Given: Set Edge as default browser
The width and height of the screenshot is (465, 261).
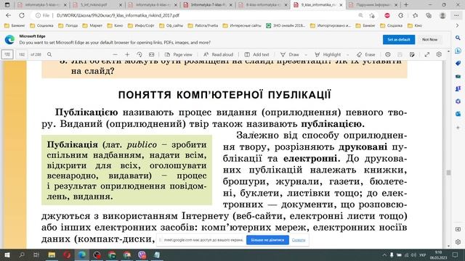Looking at the screenshot, I should click(x=399, y=39).
